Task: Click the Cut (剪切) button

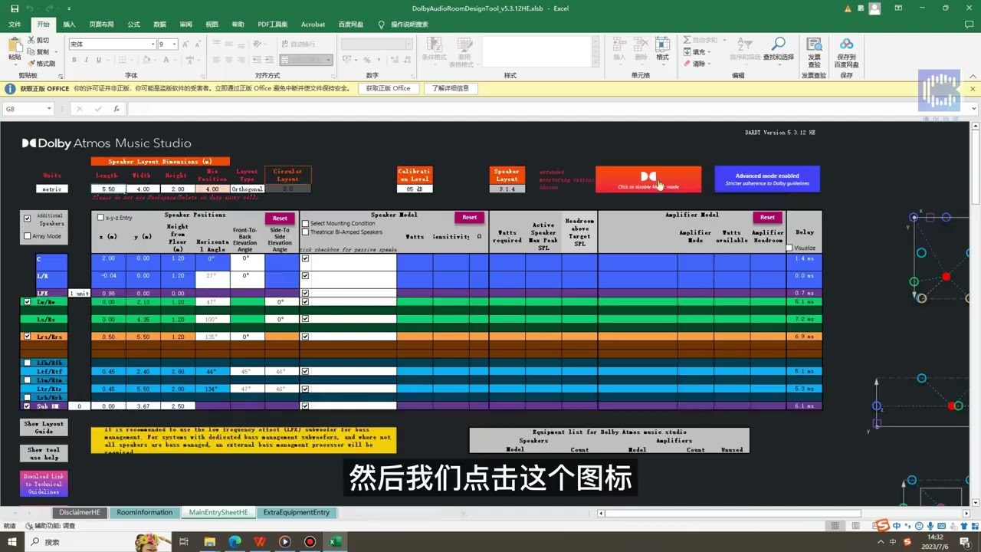Action: pos(38,40)
